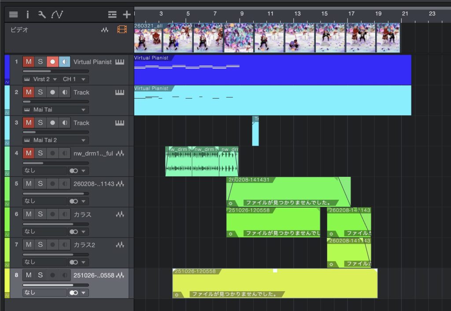The height and width of the screenshot is (311, 451).
Task: Open the track list panel icon
Action: tap(13, 15)
